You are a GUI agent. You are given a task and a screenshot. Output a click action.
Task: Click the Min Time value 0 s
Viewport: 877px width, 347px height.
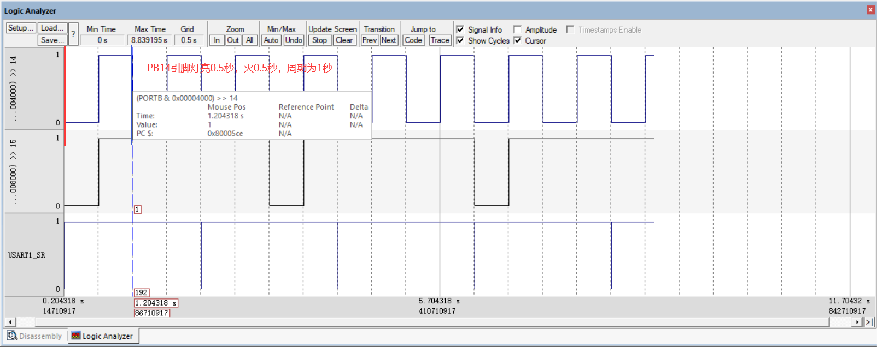coord(102,40)
